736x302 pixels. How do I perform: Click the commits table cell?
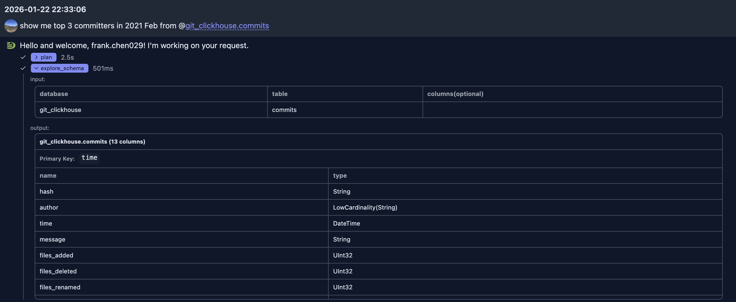(x=284, y=110)
